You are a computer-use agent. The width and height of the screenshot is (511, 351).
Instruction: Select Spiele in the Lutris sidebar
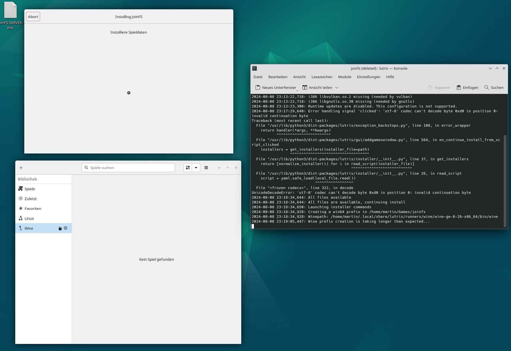pyautogui.click(x=44, y=189)
